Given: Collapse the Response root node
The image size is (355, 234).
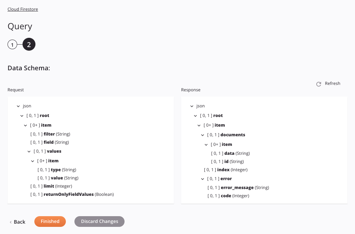Looking at the screenshot, I should coord(195,116).
